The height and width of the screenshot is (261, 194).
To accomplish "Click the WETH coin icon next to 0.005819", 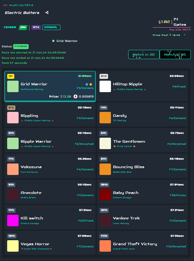I will 76,96.
